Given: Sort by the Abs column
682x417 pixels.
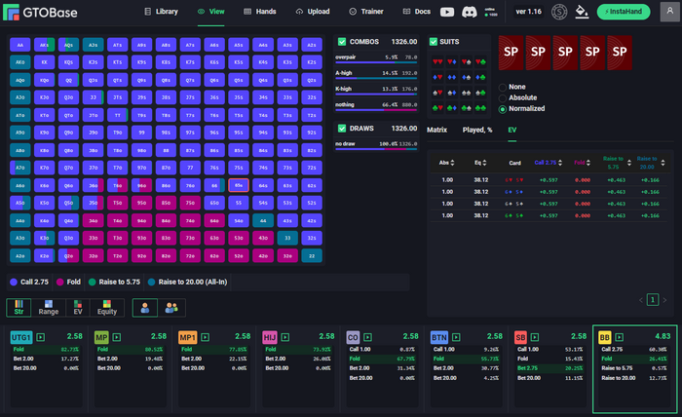Looking at the screenshot, I should pyautogui.click(x=446, y=163).
